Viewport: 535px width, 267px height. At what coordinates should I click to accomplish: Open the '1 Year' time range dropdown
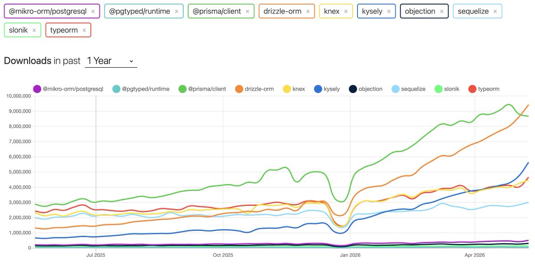tap(111, 61)
